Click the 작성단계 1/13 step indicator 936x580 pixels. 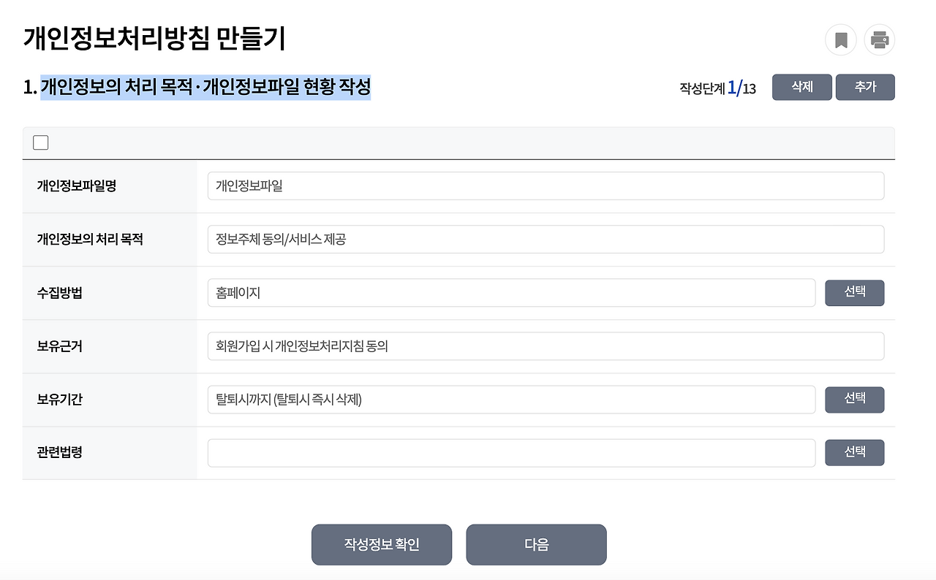pyautogui.click(x=715, y=87)
